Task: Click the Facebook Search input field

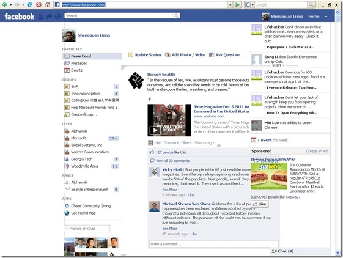Action: (119, 16)
